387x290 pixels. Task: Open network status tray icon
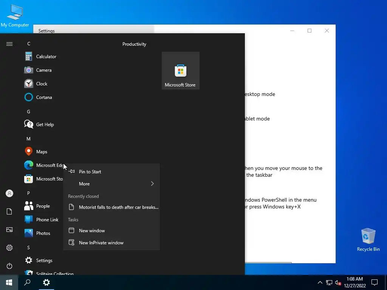coord(329,282)
